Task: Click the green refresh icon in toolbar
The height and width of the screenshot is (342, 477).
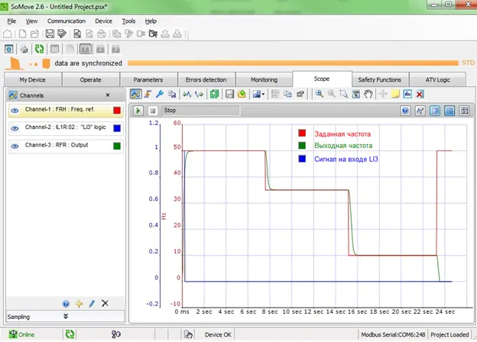Action: pos(39,49)
